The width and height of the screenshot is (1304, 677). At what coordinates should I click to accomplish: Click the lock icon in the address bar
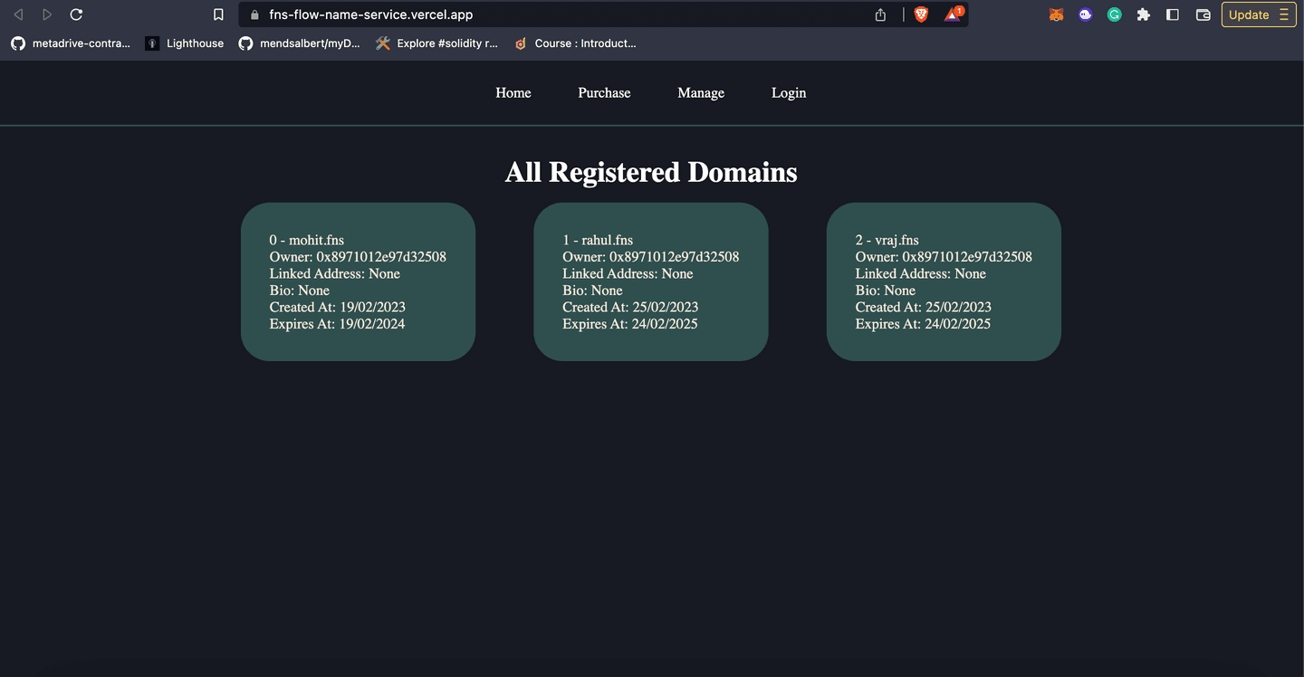pyautogui.click(x=254, y=14)
